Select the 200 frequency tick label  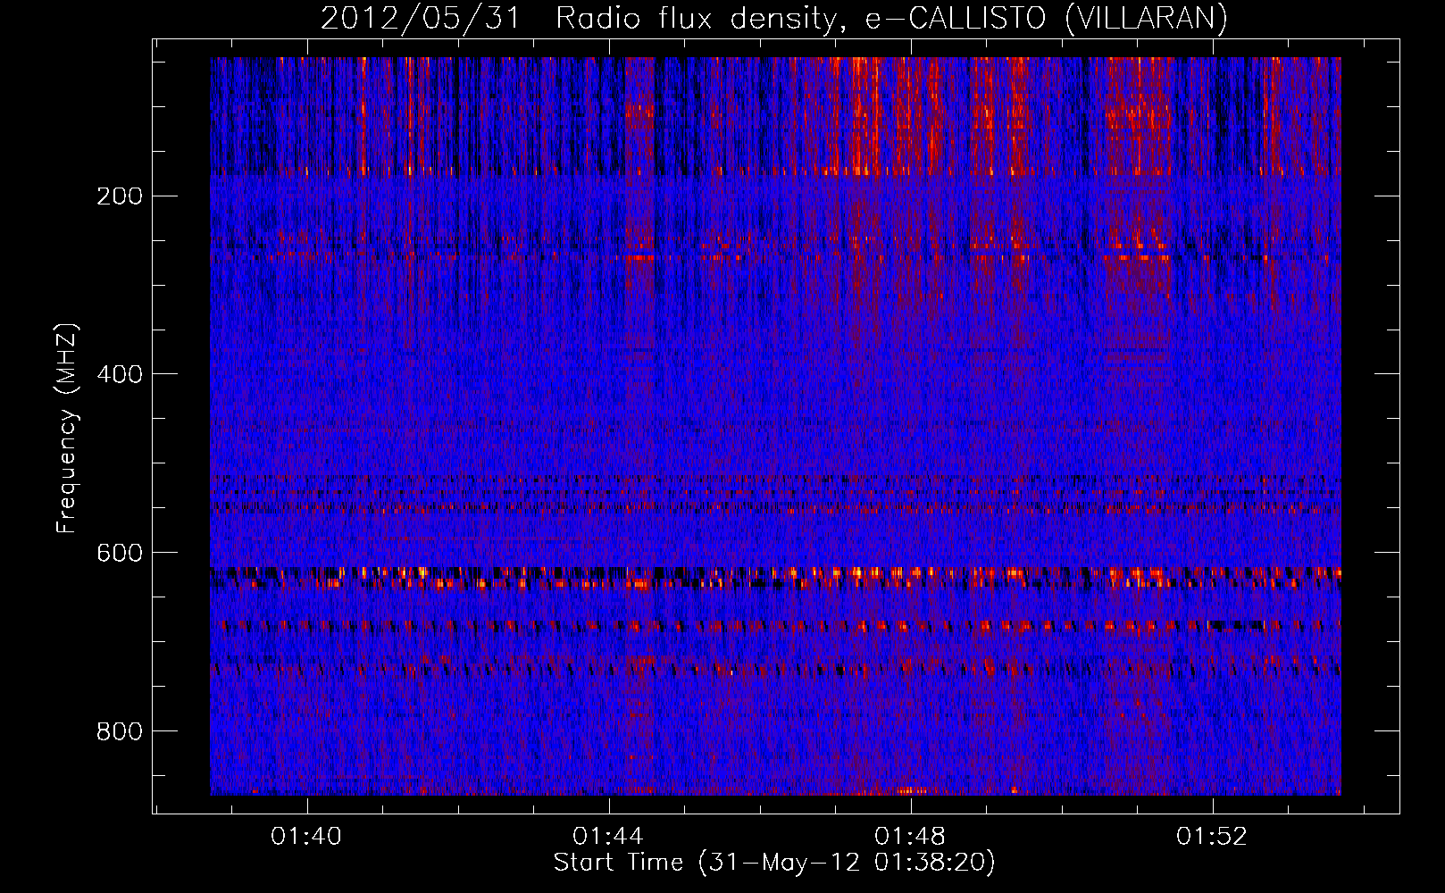pos(119,196)
